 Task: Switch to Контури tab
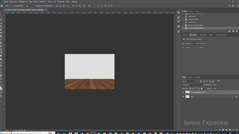pyautogui.click(x=198, y=77)
